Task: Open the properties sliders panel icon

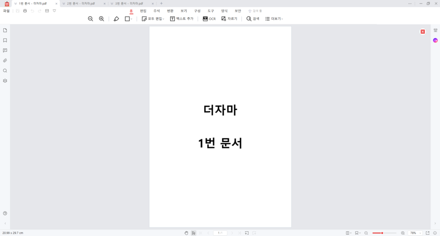Action: pyautogui.click(x=435, y=31)
